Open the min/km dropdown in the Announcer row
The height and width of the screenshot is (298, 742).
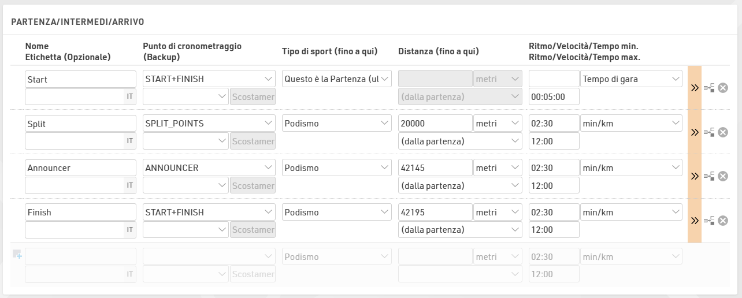[632, 168]
